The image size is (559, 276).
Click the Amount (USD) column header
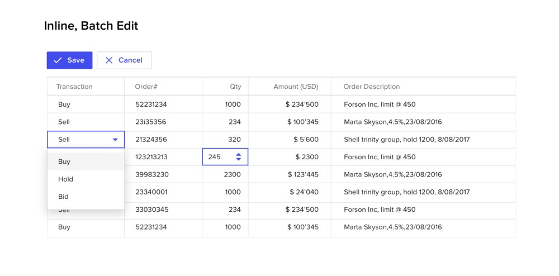tap(295, 87)
